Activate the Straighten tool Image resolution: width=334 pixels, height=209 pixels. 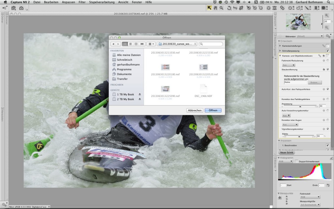pyautogui.click(x=235, y=8)
